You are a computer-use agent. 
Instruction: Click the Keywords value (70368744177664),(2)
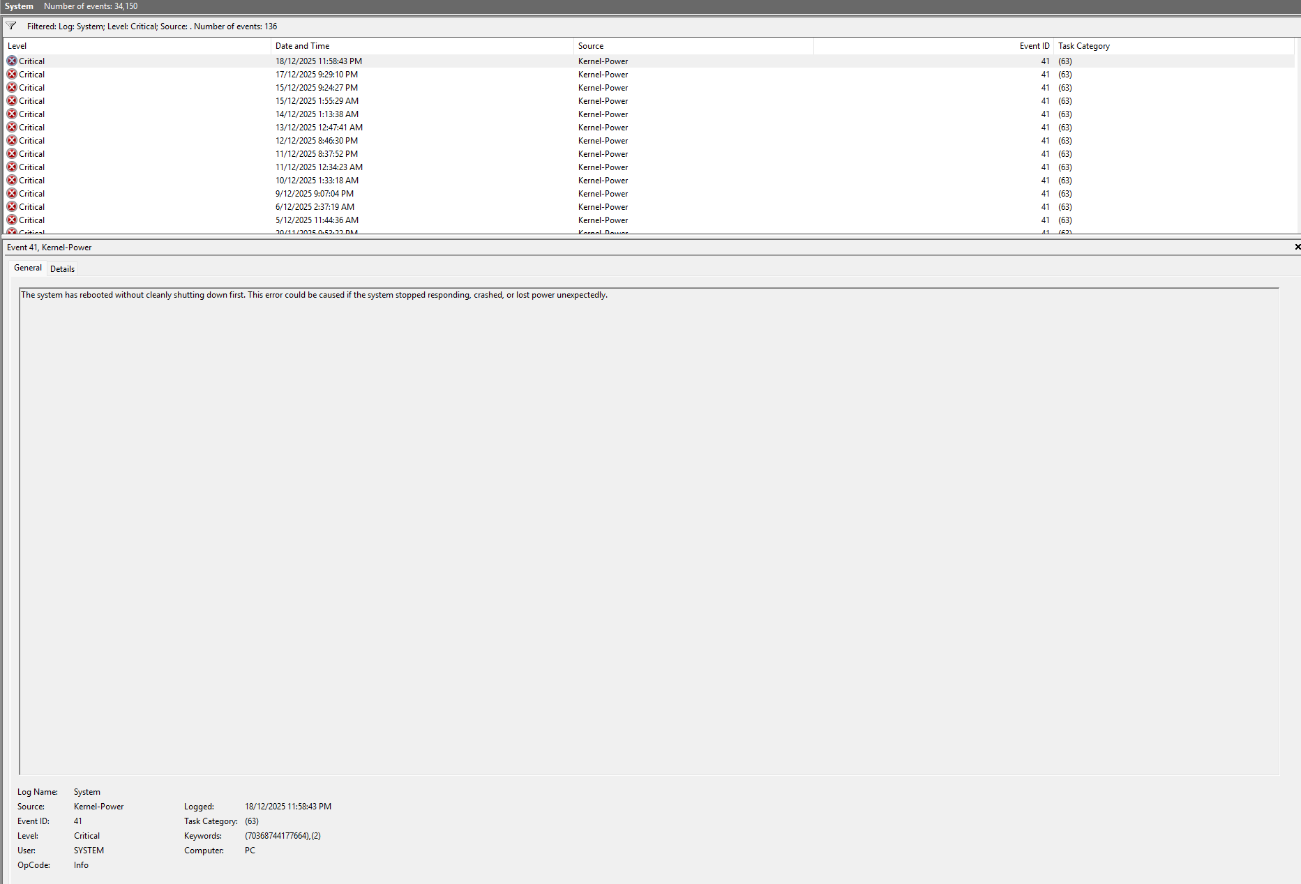click(283, 836)
